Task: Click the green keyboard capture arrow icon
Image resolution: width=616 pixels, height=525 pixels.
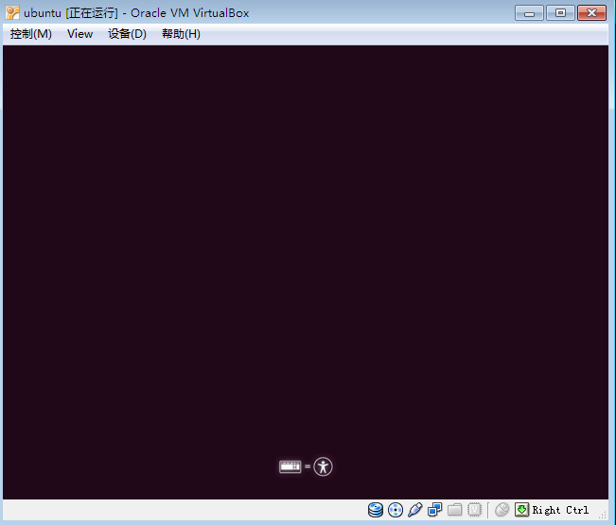Action: 522,510
